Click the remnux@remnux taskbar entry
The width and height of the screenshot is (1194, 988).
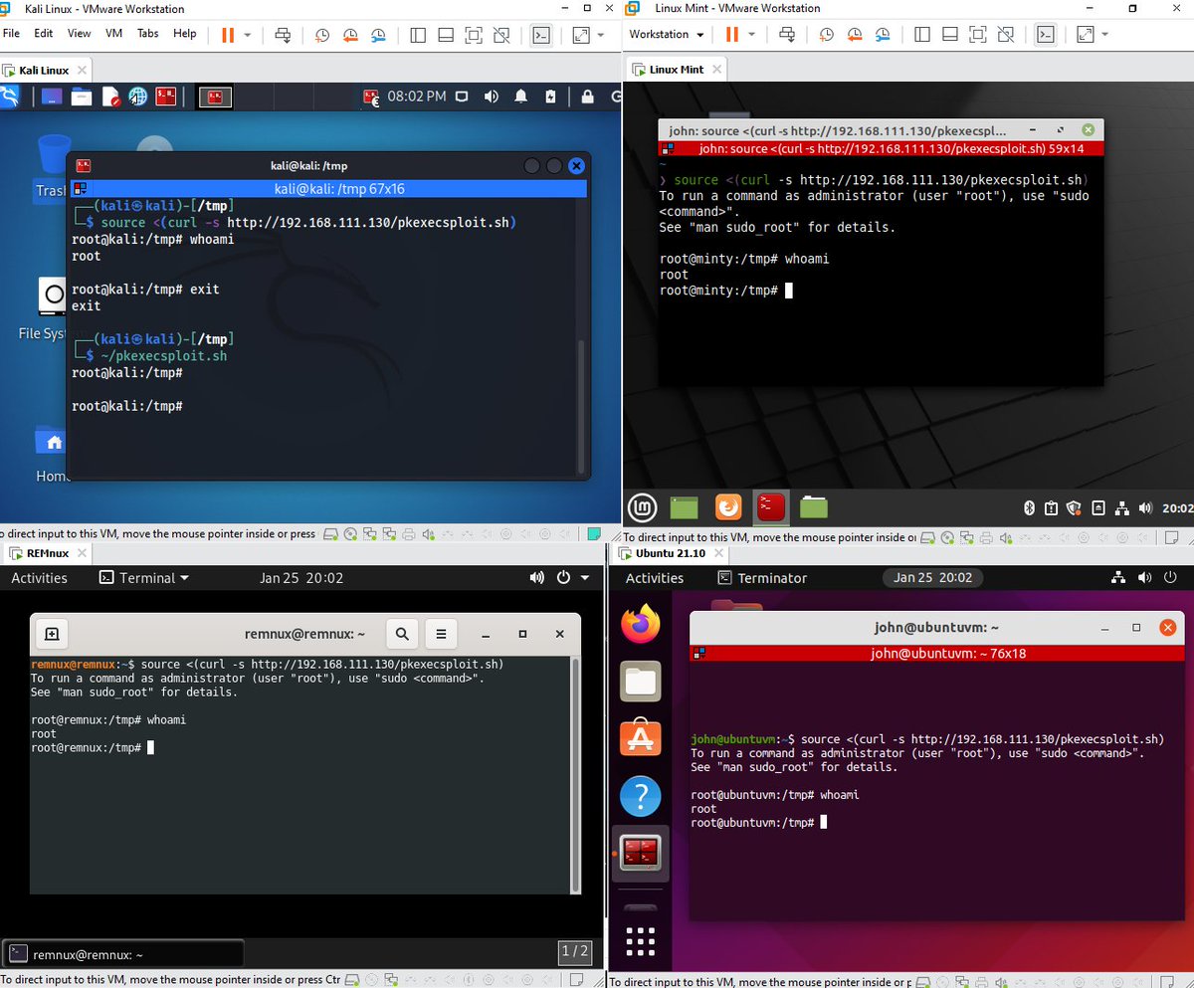tap(123, 954)
